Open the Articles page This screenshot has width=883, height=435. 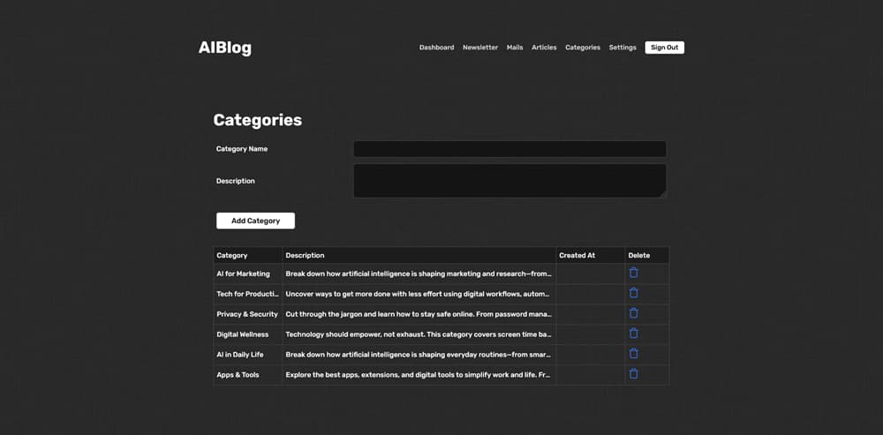pos(544,48)
